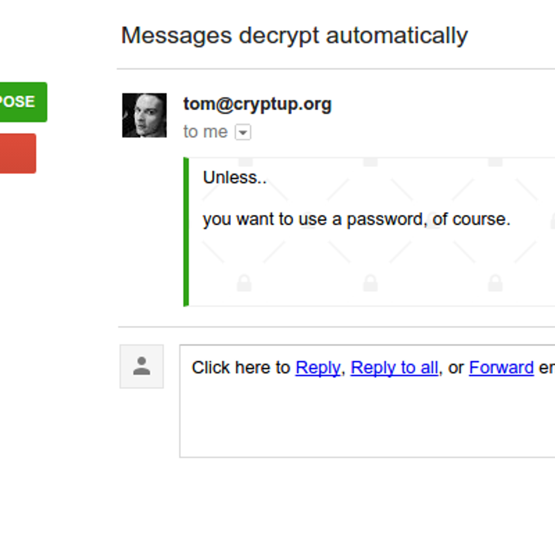Image resolution: width=555 pixels, height=555 pixels.
Task: Click the lower-middle padlock watermark in message
Action: (370, 283)
